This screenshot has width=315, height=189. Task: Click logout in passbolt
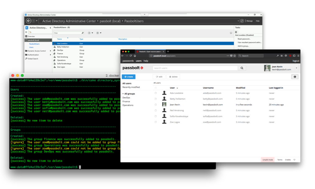click(296, 61)
